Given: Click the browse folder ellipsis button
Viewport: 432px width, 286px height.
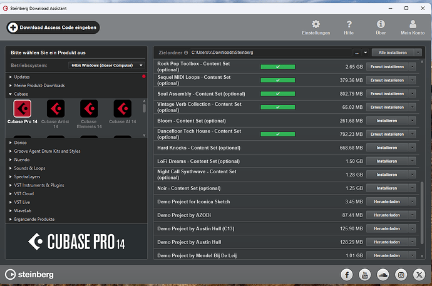Looking at the screenshot, I should (x=357, y=53).
